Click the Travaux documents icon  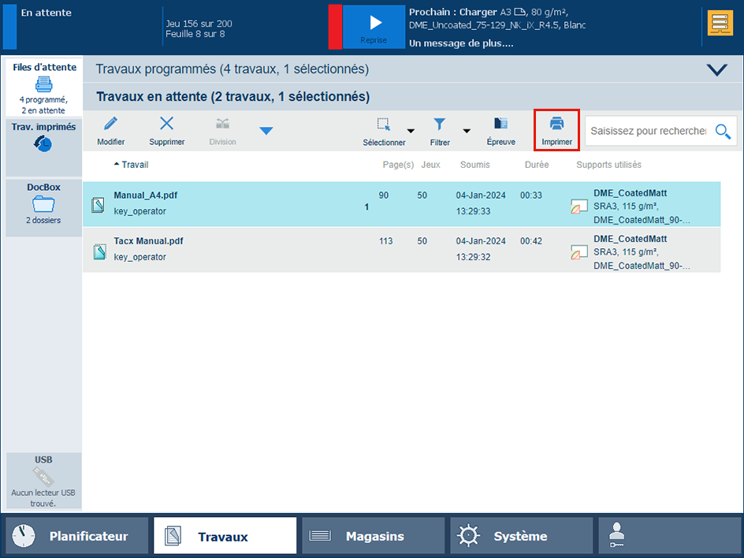click(x=173, y=536)
